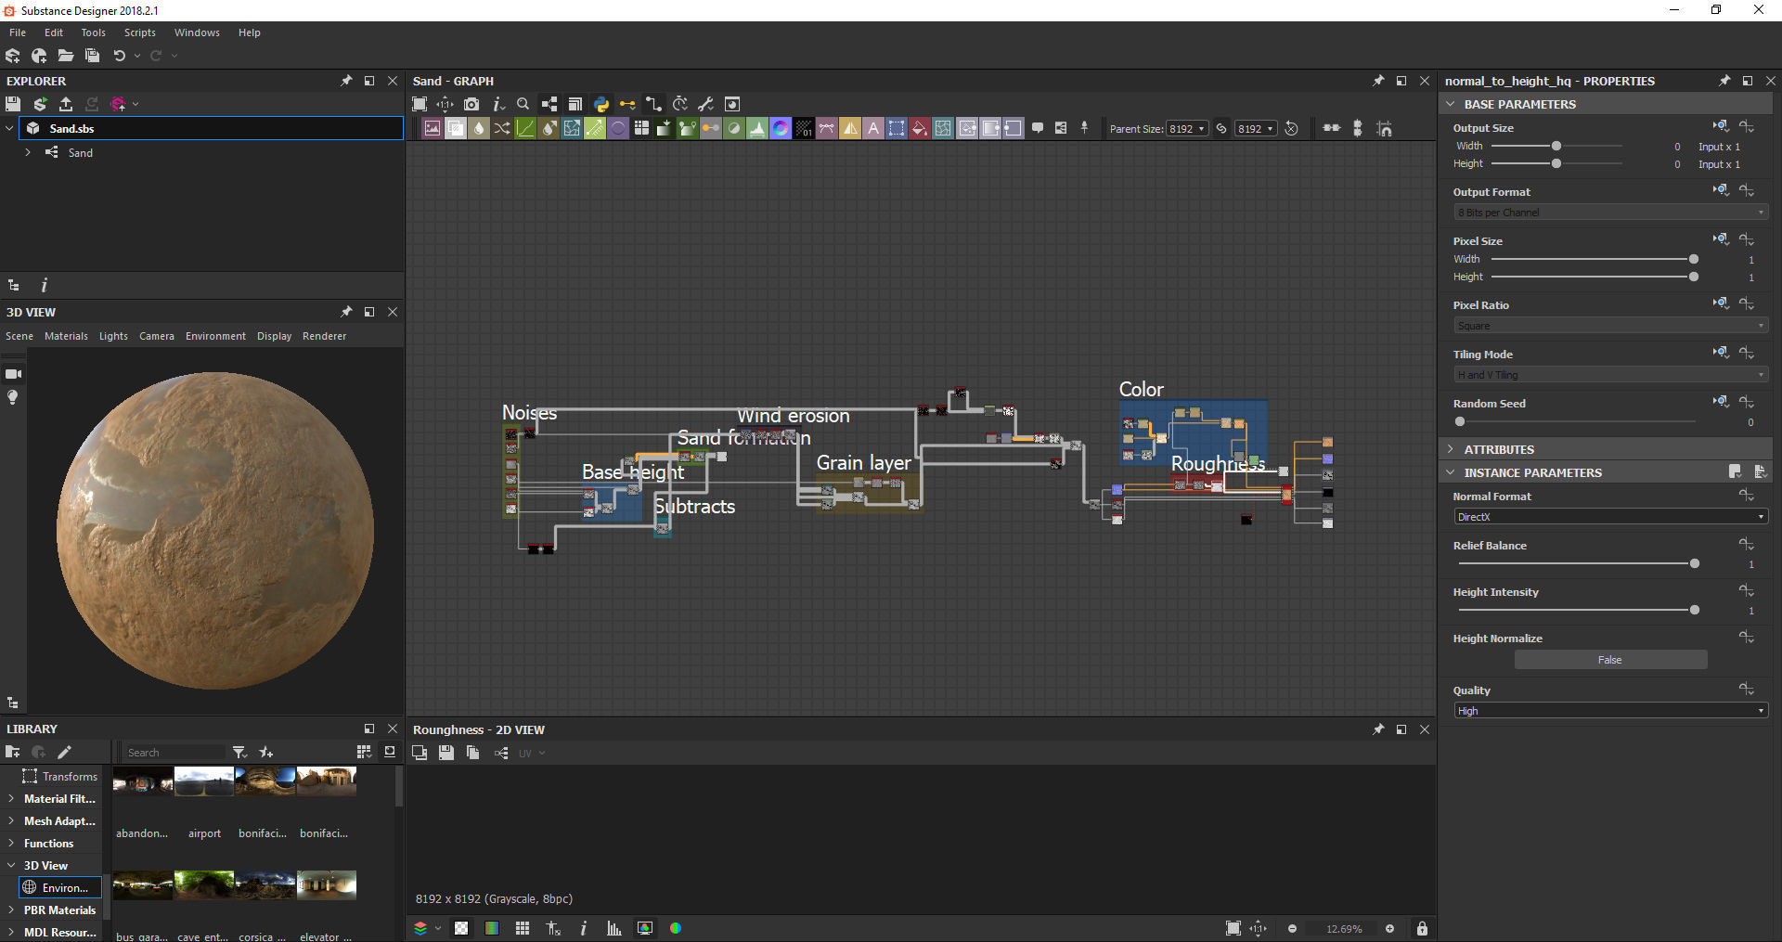The height and width of the screenshot is (942, 1782).
Task: Toggle link display mode in graph toolbar
Action: (653, 104)
